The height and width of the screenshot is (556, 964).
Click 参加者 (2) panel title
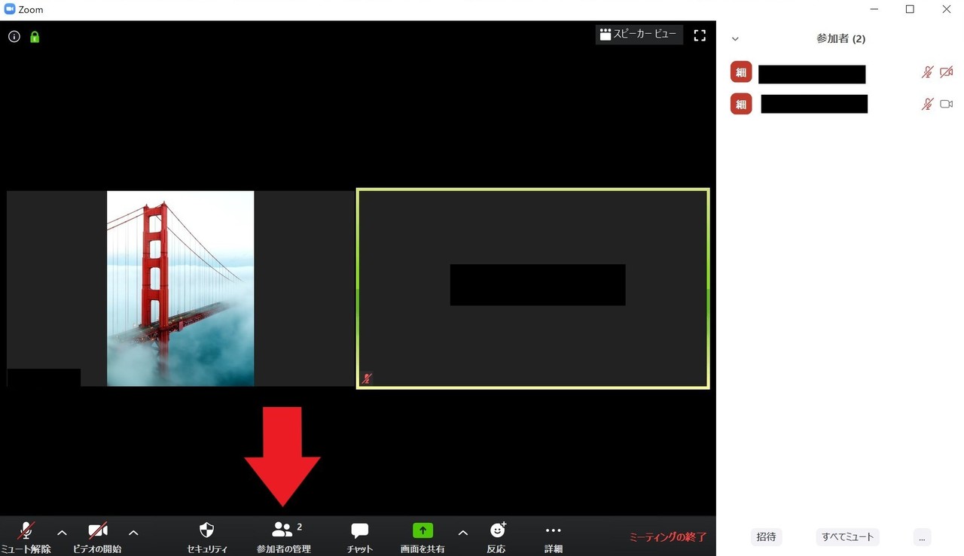point(840,38)
